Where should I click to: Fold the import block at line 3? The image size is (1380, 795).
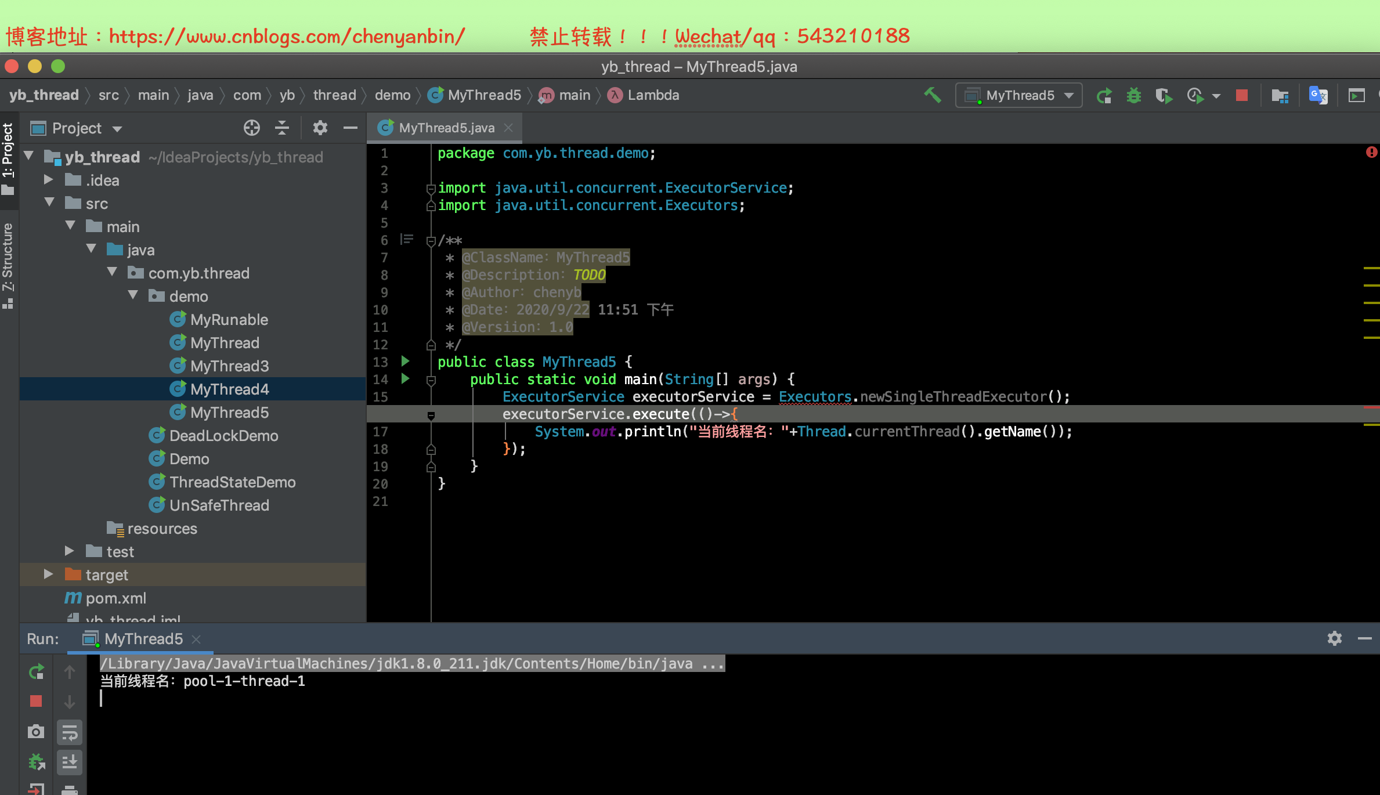(x=431, y=189)
